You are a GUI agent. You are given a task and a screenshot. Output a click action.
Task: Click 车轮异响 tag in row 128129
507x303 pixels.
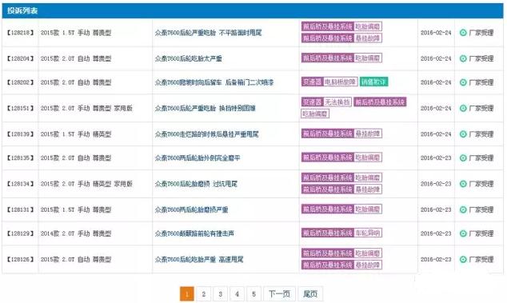click(368, 233)
